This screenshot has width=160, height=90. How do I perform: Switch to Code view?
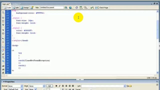(7, 8)
